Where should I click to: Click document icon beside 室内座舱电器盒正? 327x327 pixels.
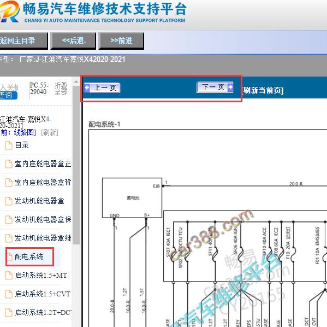pos(9,164)
